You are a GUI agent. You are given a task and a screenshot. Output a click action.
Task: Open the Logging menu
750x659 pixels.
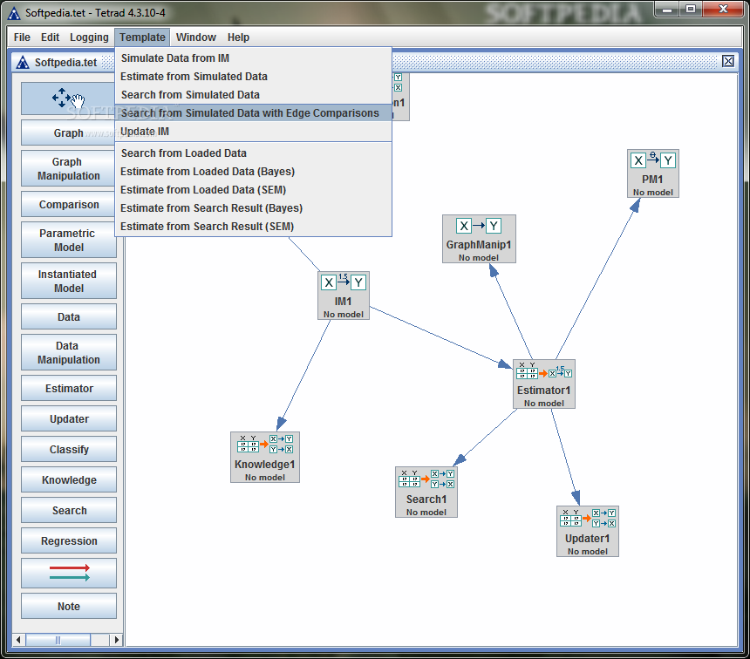(89, 37)
